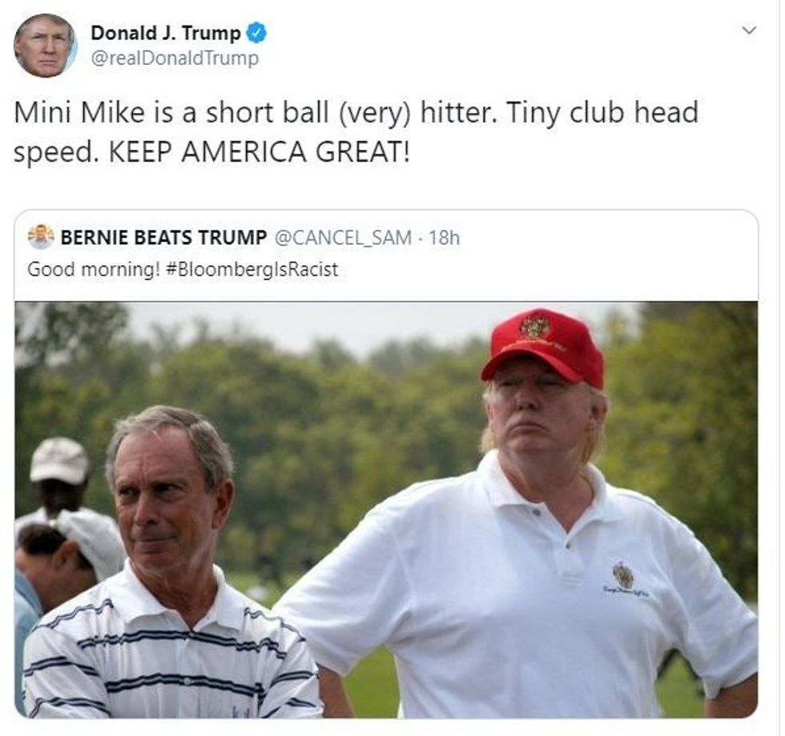The image size is (785, 736).
Task: Click the blue verified badge
Action: [x=257, y=33]
